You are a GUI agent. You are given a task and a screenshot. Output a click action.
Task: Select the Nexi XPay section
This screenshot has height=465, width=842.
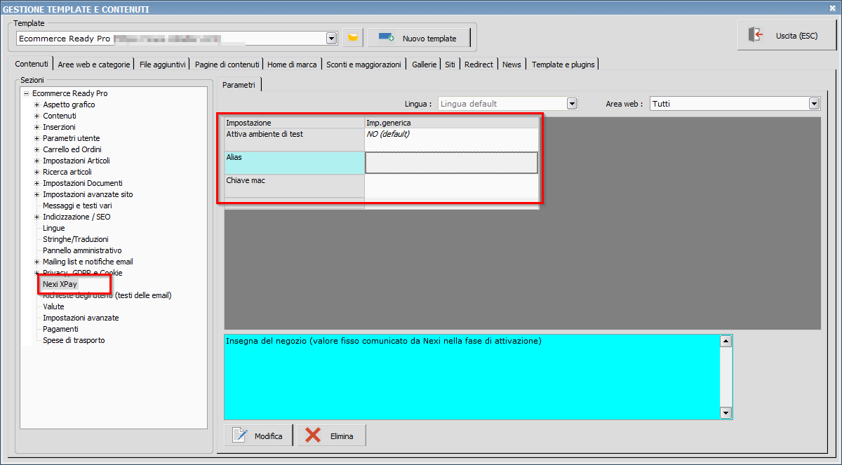click(x=60, y=284)
